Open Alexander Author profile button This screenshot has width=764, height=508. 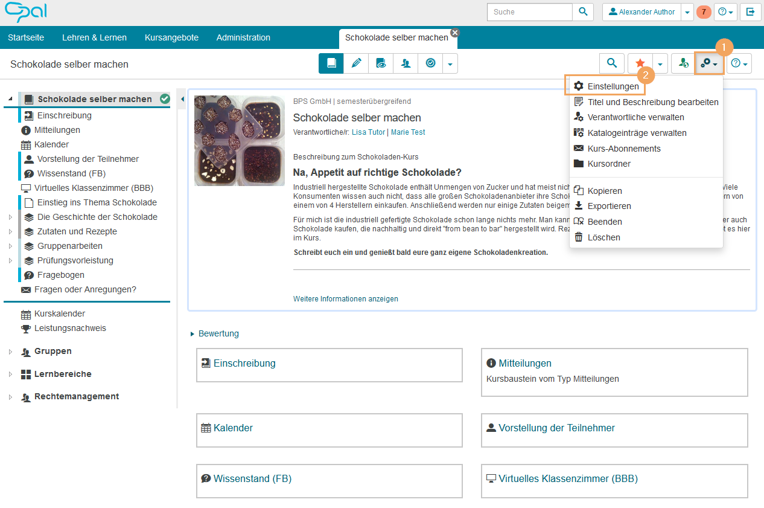641,11
